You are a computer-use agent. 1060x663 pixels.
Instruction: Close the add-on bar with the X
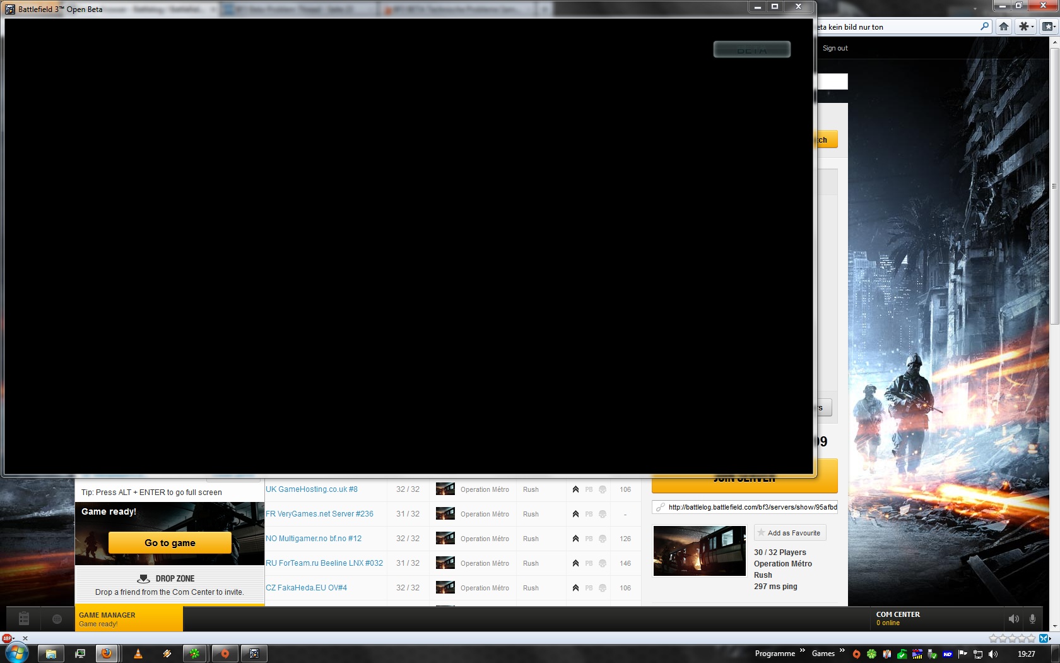click(25, 638)
